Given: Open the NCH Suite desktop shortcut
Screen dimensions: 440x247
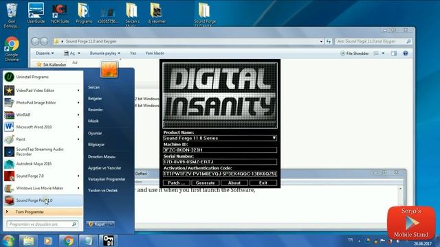Looking at the screenshot, I should (60, 13).
